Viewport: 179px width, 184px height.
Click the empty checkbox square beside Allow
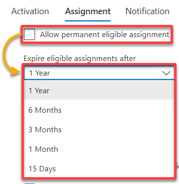29,35
